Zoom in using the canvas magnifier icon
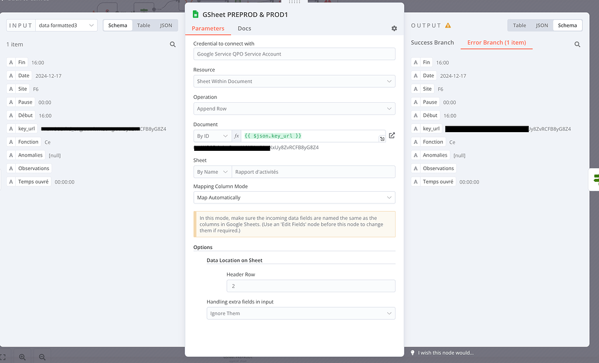 click(x=22, y=357)
